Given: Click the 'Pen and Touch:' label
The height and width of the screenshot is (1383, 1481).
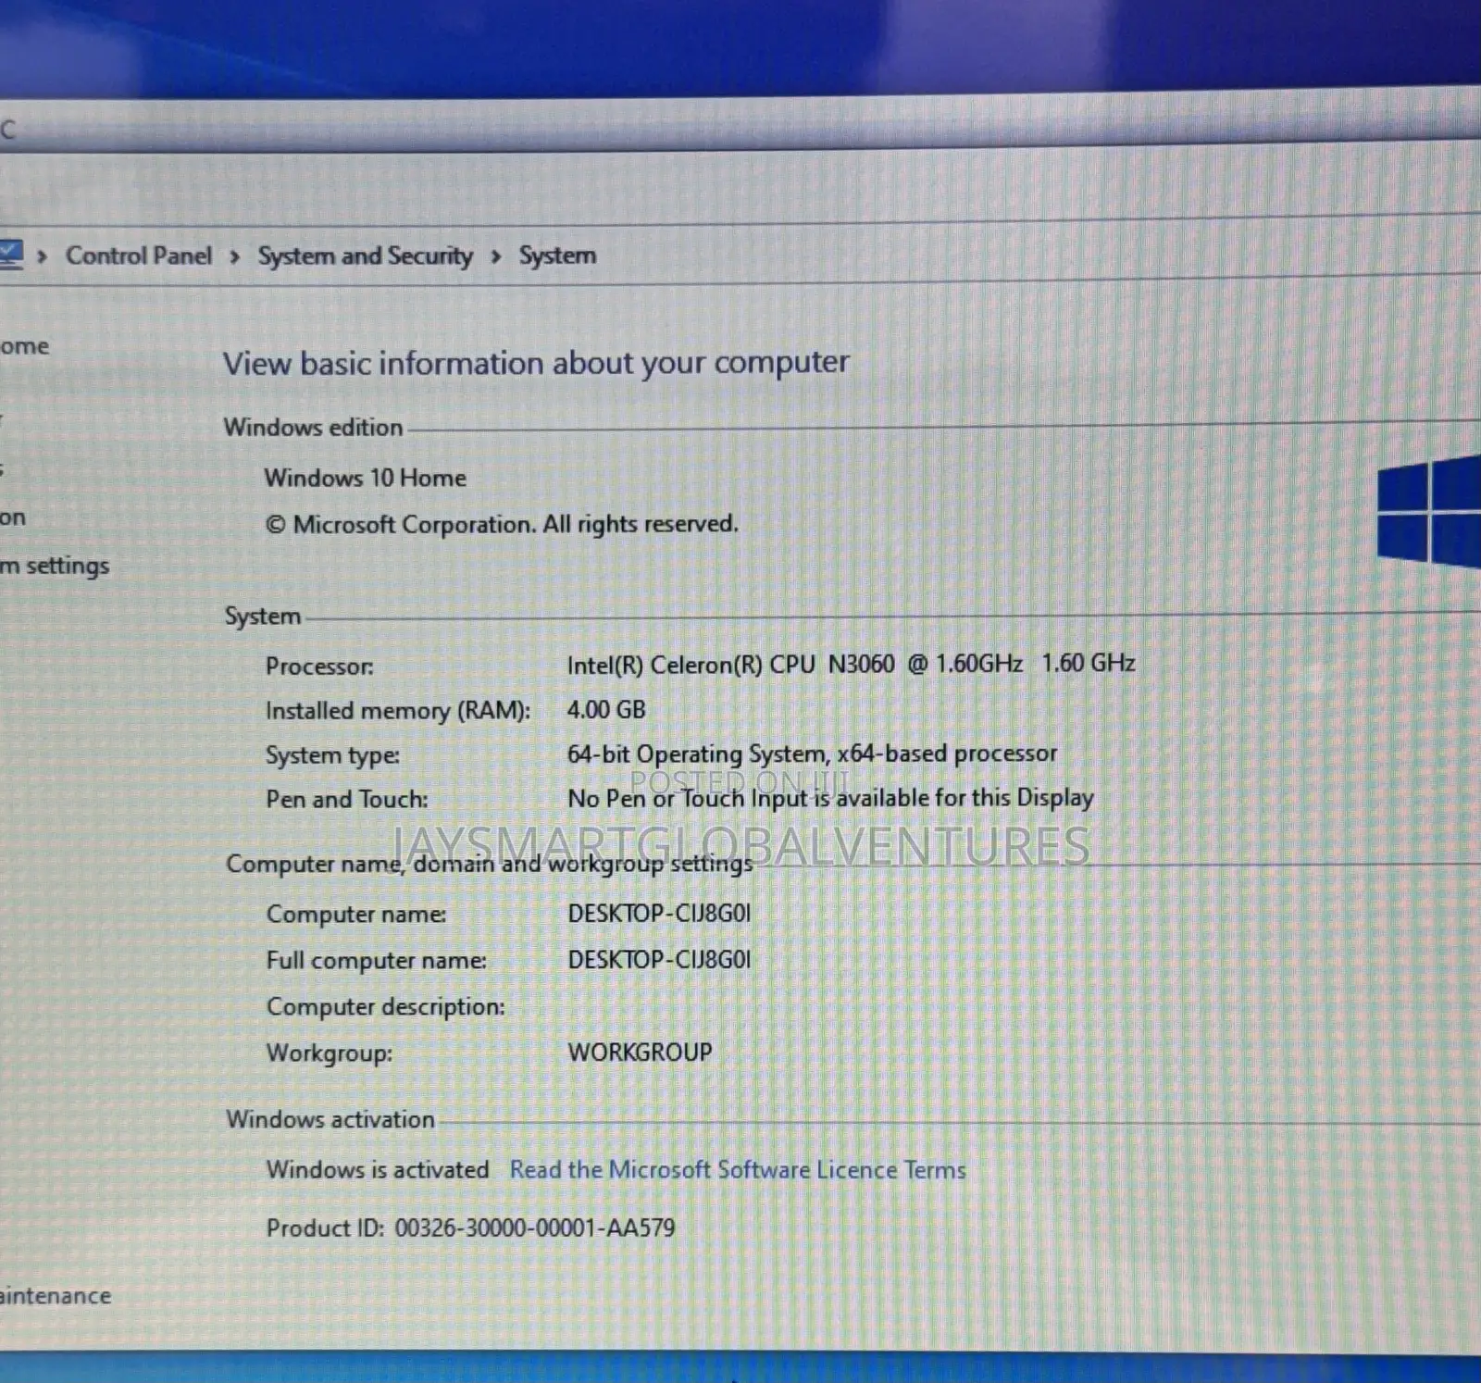Looking at the screenshot, I should [x=347, y=799].
